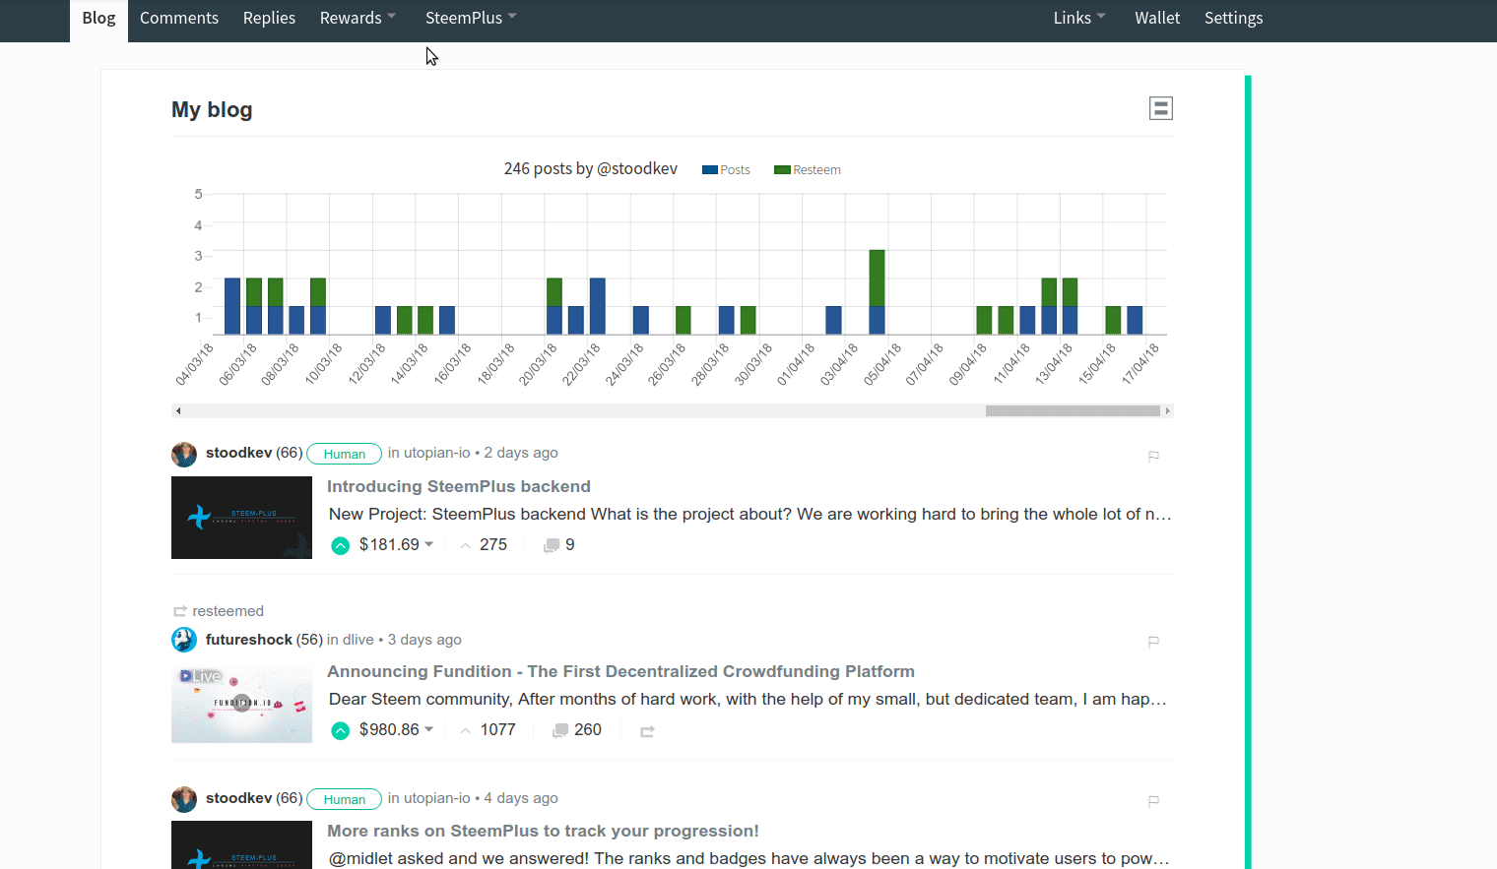Open comments icon showing 260 replies

tap(560, 730)
